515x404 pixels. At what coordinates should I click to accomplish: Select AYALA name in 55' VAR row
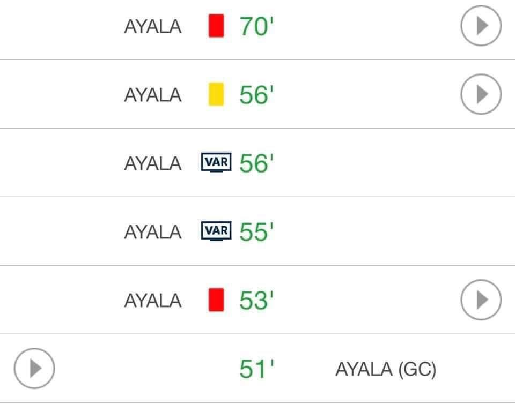pyautogui.click(x=152, y=232)
